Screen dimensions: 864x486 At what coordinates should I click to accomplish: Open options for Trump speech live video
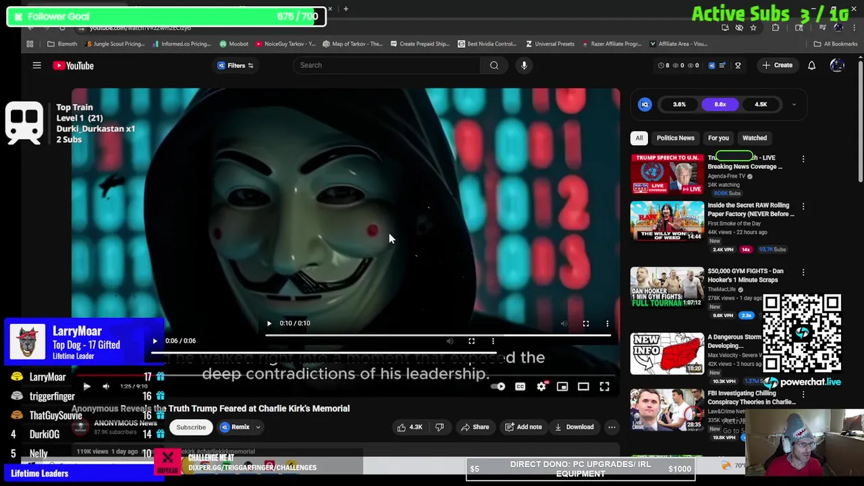803,159
